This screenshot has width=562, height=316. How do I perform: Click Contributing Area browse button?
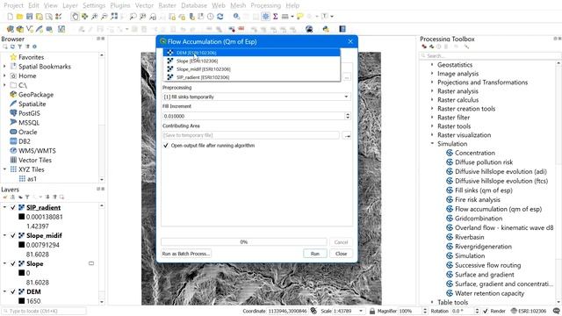[x=347, y=135]
